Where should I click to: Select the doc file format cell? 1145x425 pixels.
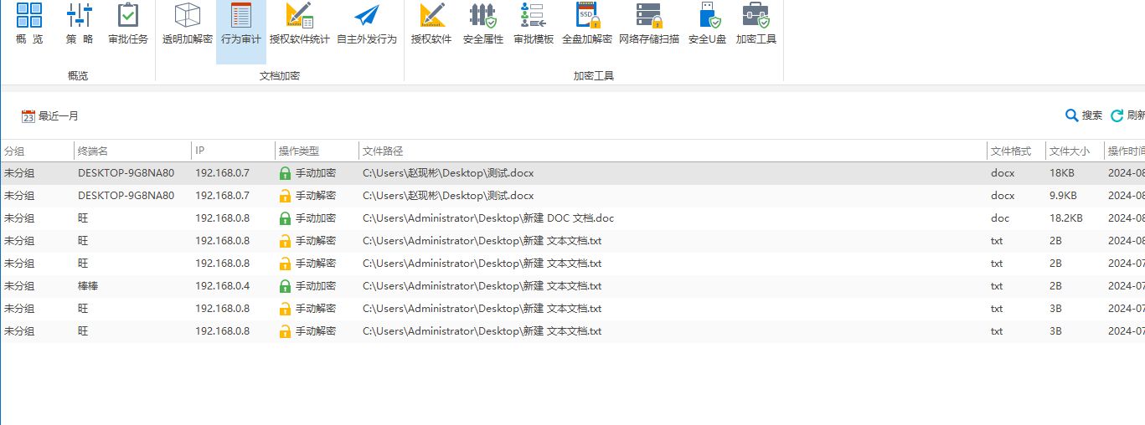point(999,218)
